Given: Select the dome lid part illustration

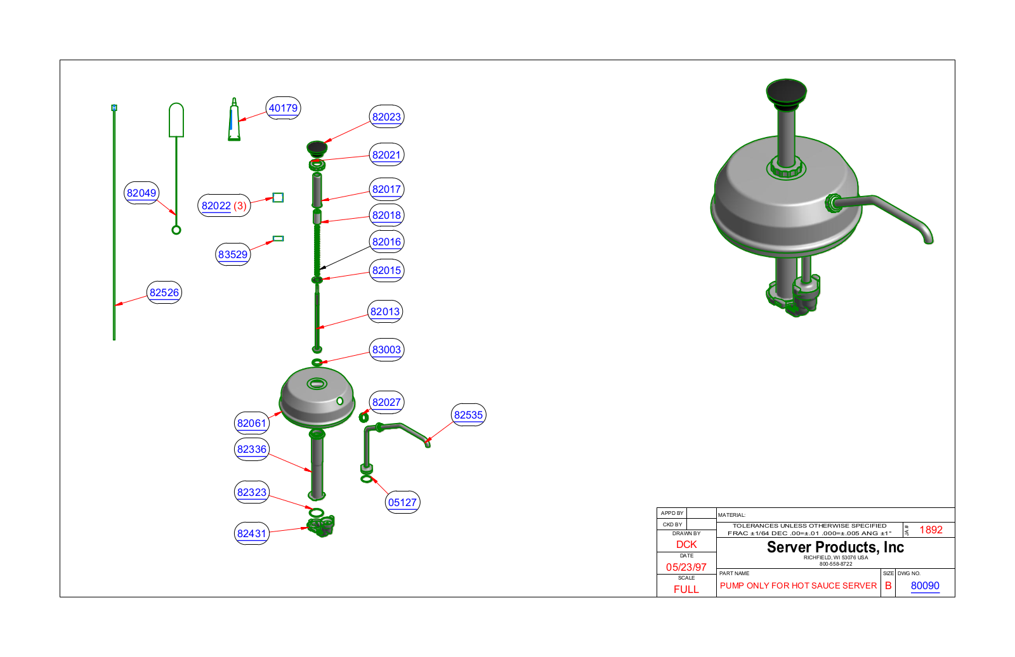Looking at the screenshot, I should [317, 398].
